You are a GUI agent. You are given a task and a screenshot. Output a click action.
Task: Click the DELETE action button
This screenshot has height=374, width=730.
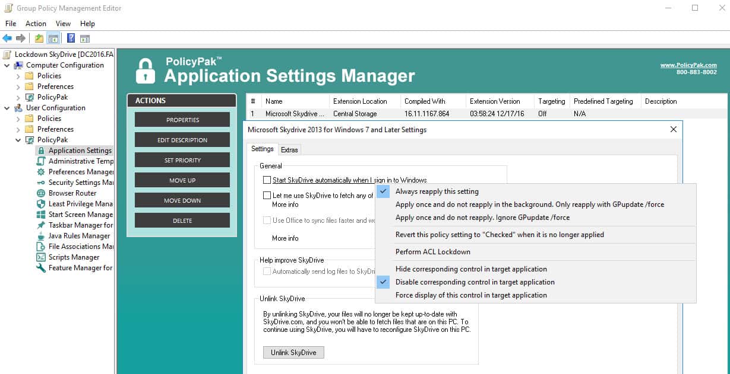tap(182, 220)
